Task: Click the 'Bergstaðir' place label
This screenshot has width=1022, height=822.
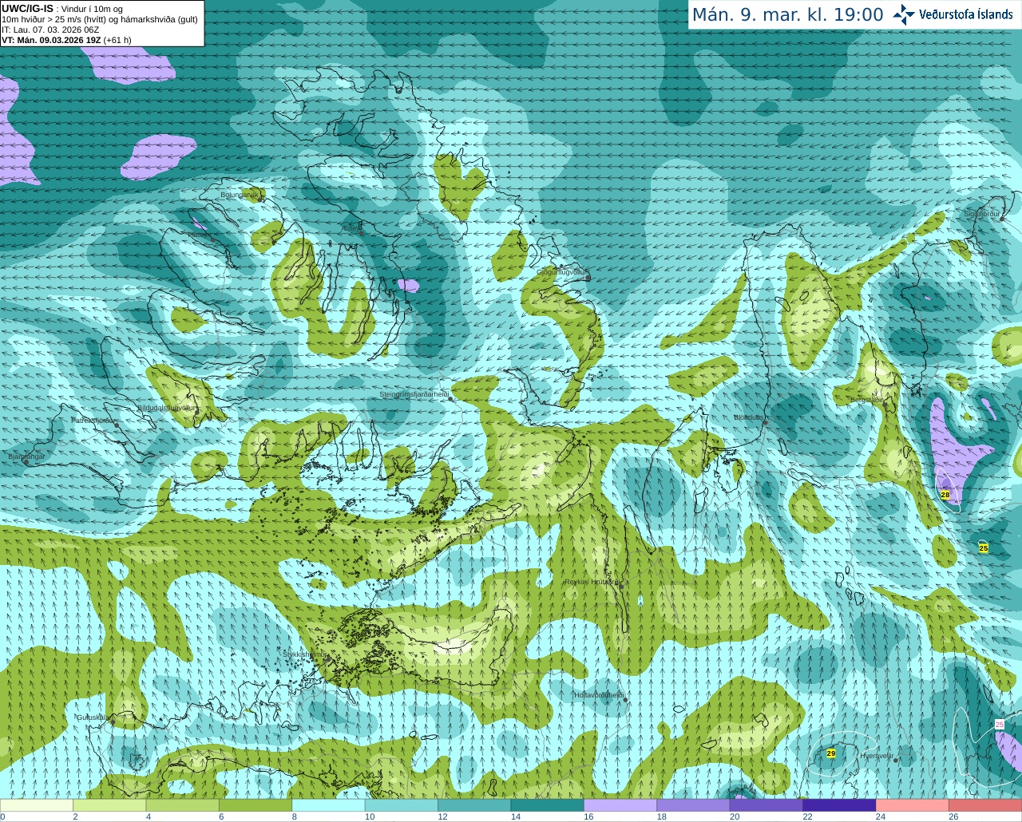Action: click(x=866, y=400)
